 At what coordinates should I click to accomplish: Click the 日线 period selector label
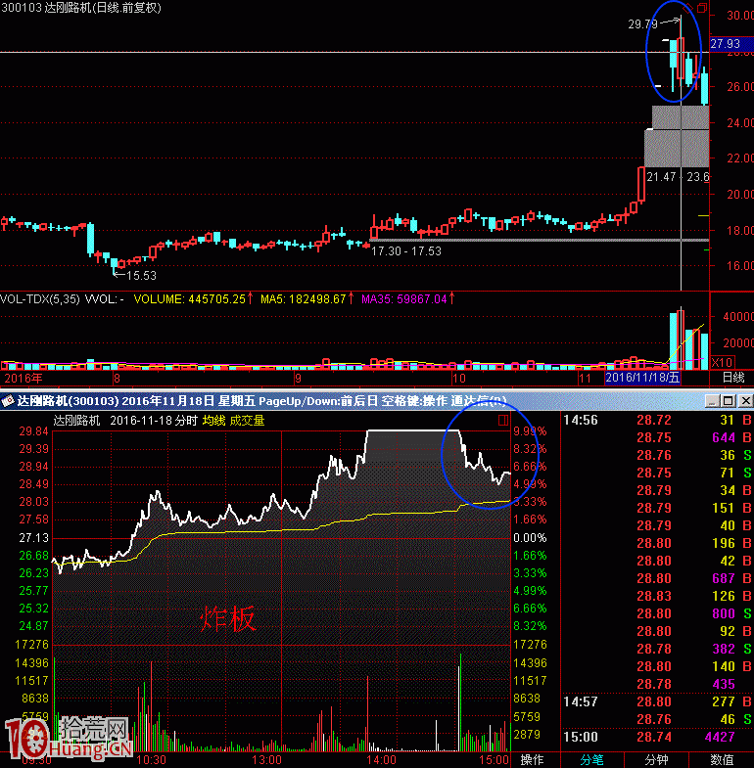click(x=733, y=377)
